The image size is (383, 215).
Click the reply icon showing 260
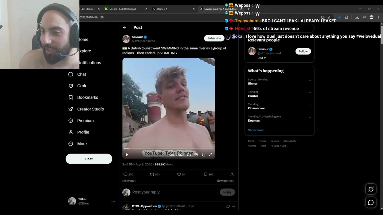125,174
